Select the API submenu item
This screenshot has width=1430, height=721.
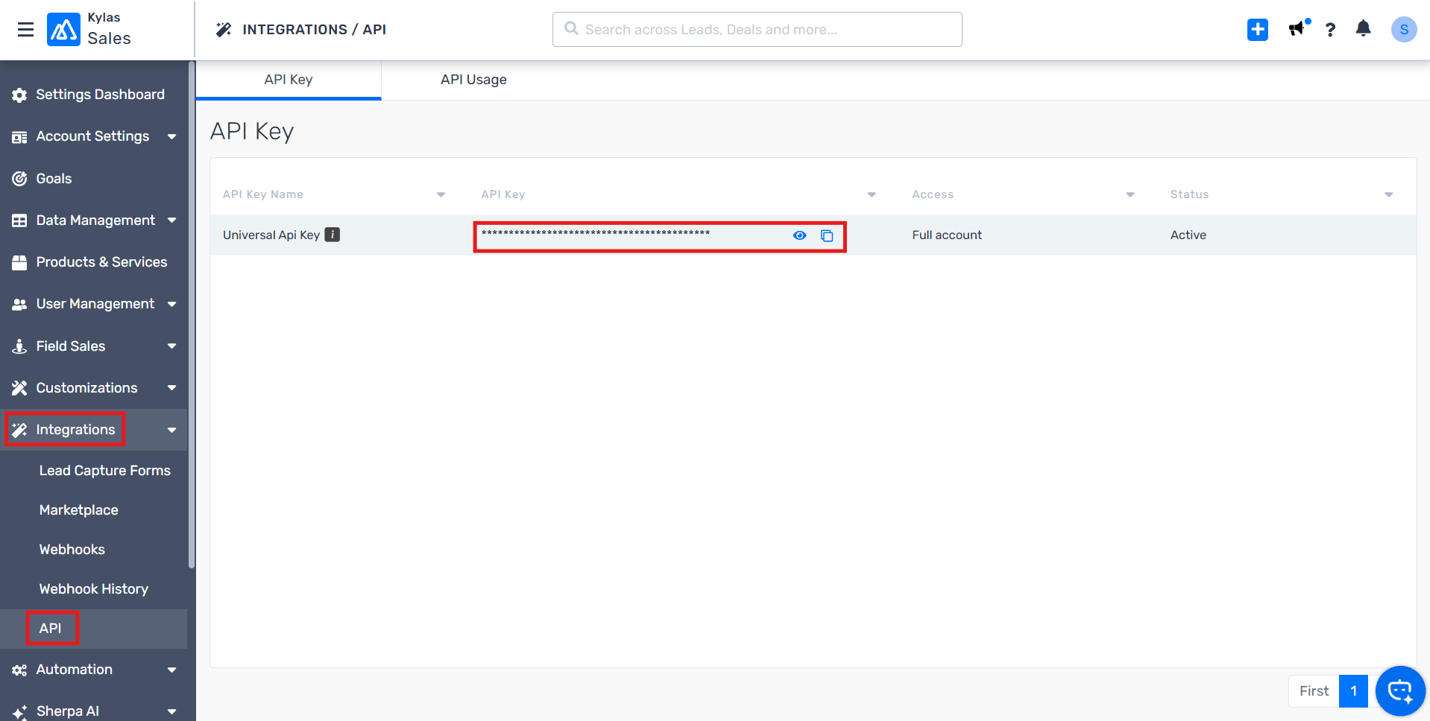coord(94,629)
